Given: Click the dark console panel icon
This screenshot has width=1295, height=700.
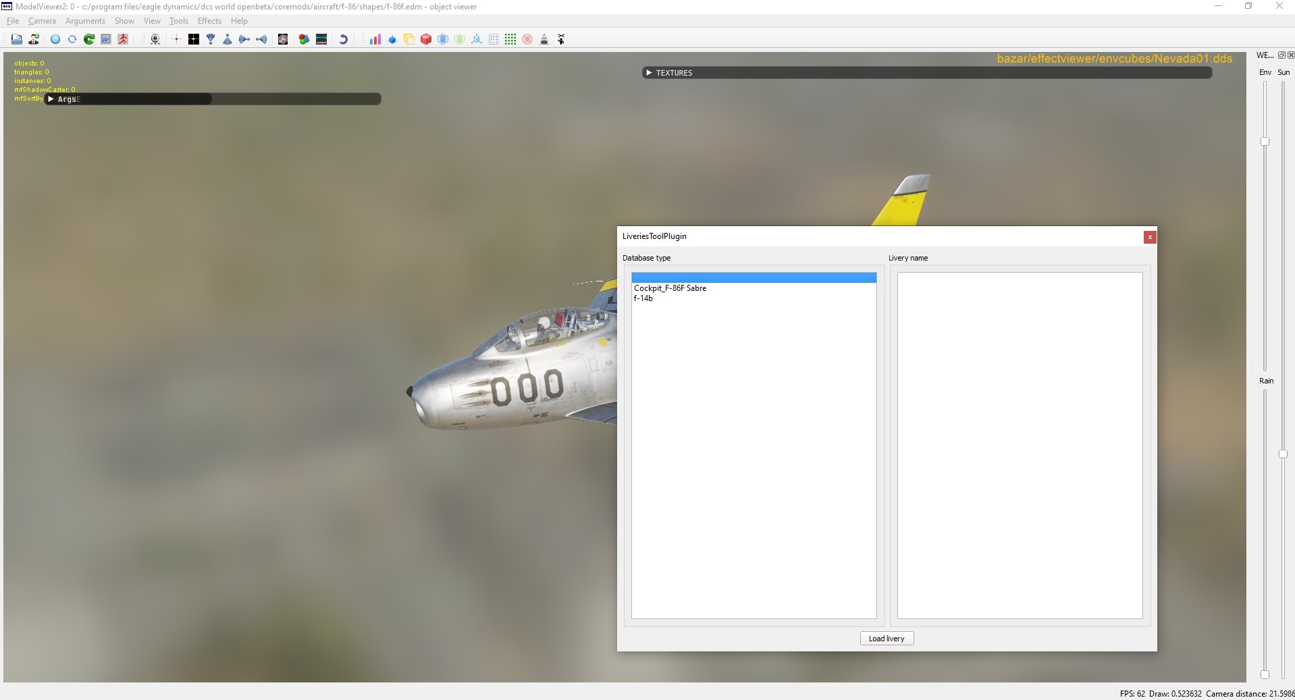Looking at the screenshot, I should (x=321, y=39).
